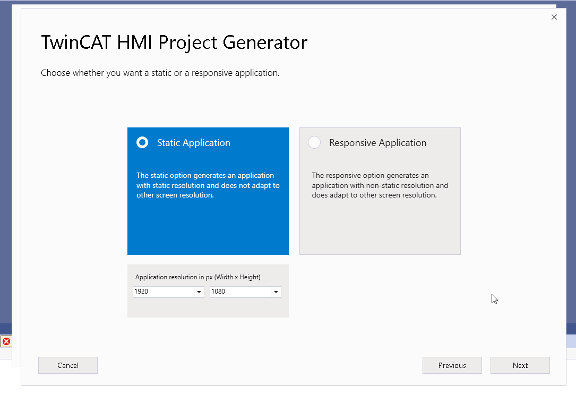Viewport: 576px width, 395px height.
Task: Click the Cancel button
Action: [x=68, y=365]
